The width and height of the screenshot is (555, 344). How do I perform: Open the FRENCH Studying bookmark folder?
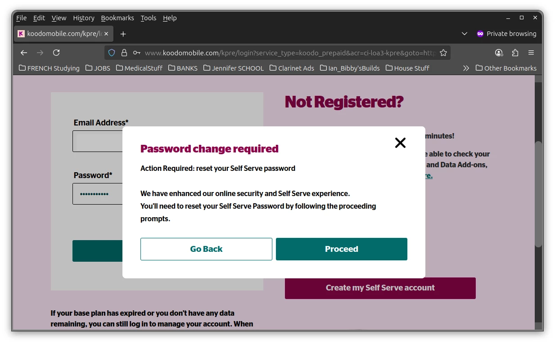point(49,68)
